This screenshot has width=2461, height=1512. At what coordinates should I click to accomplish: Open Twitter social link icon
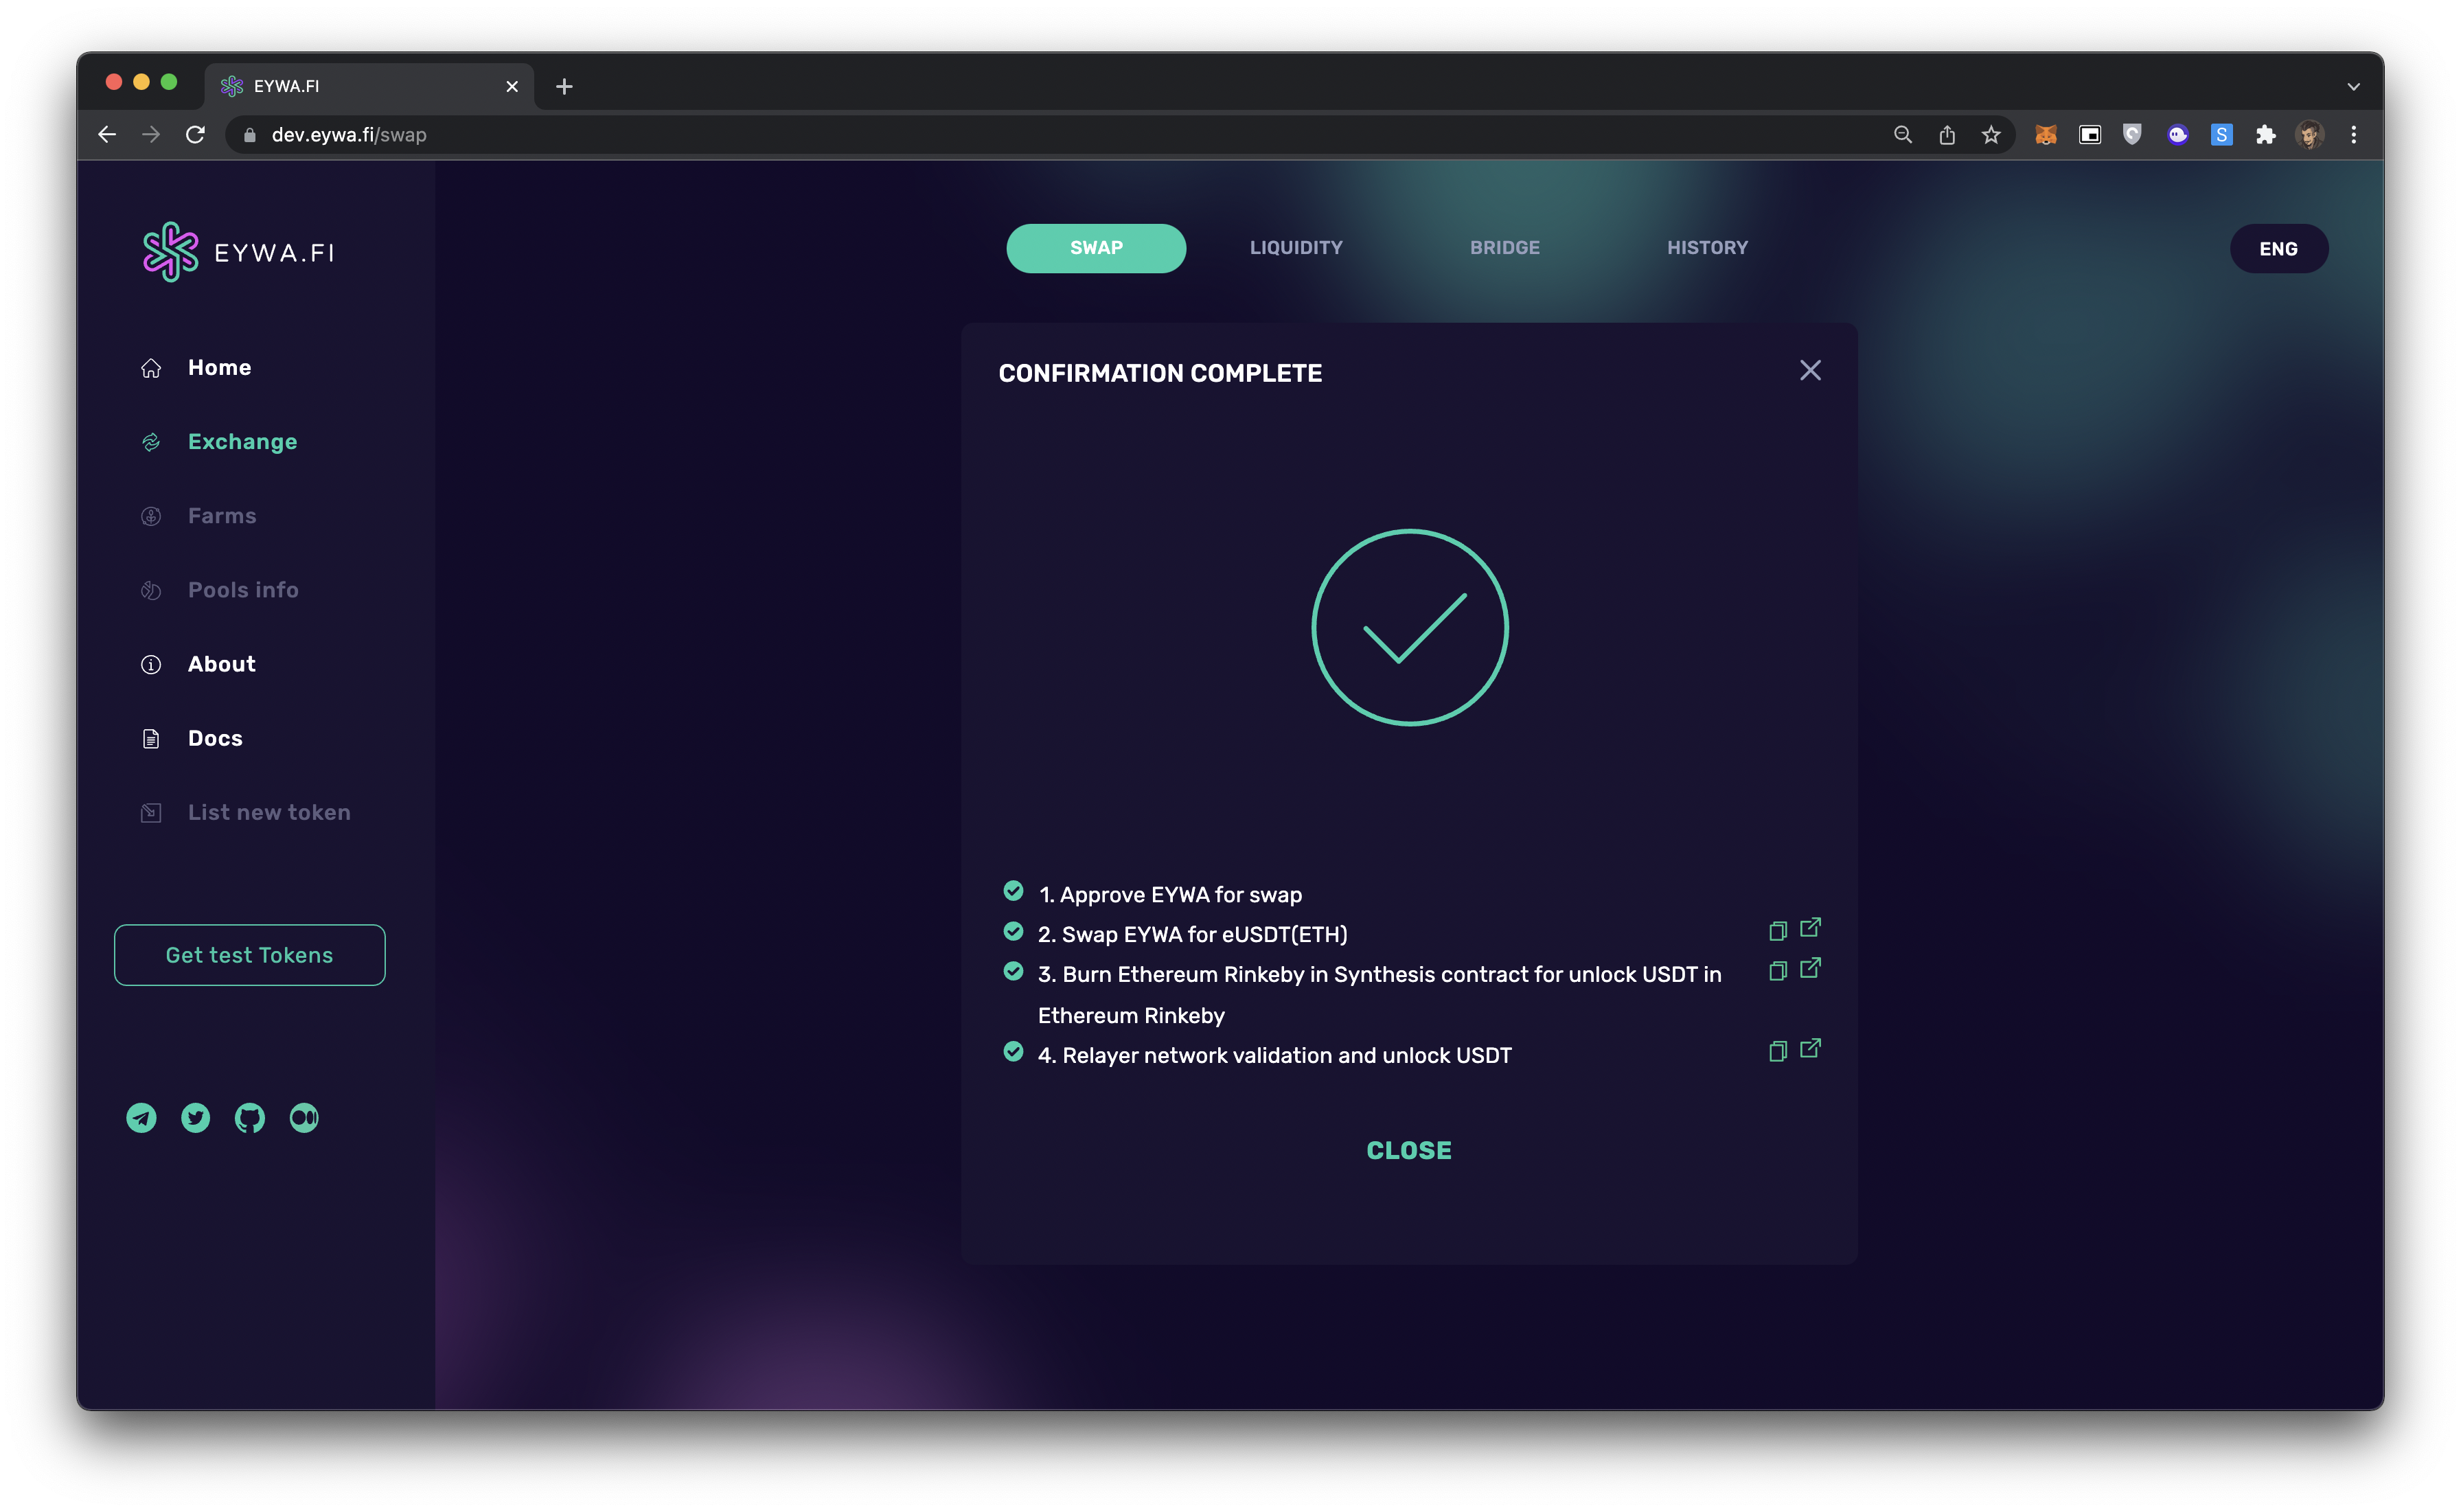click(196, 1117)
